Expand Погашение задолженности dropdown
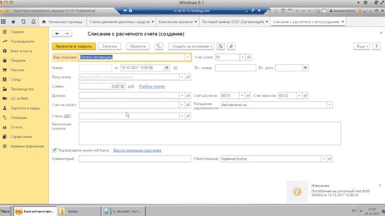This screenshot has height=216, width=385. (330, 105)
